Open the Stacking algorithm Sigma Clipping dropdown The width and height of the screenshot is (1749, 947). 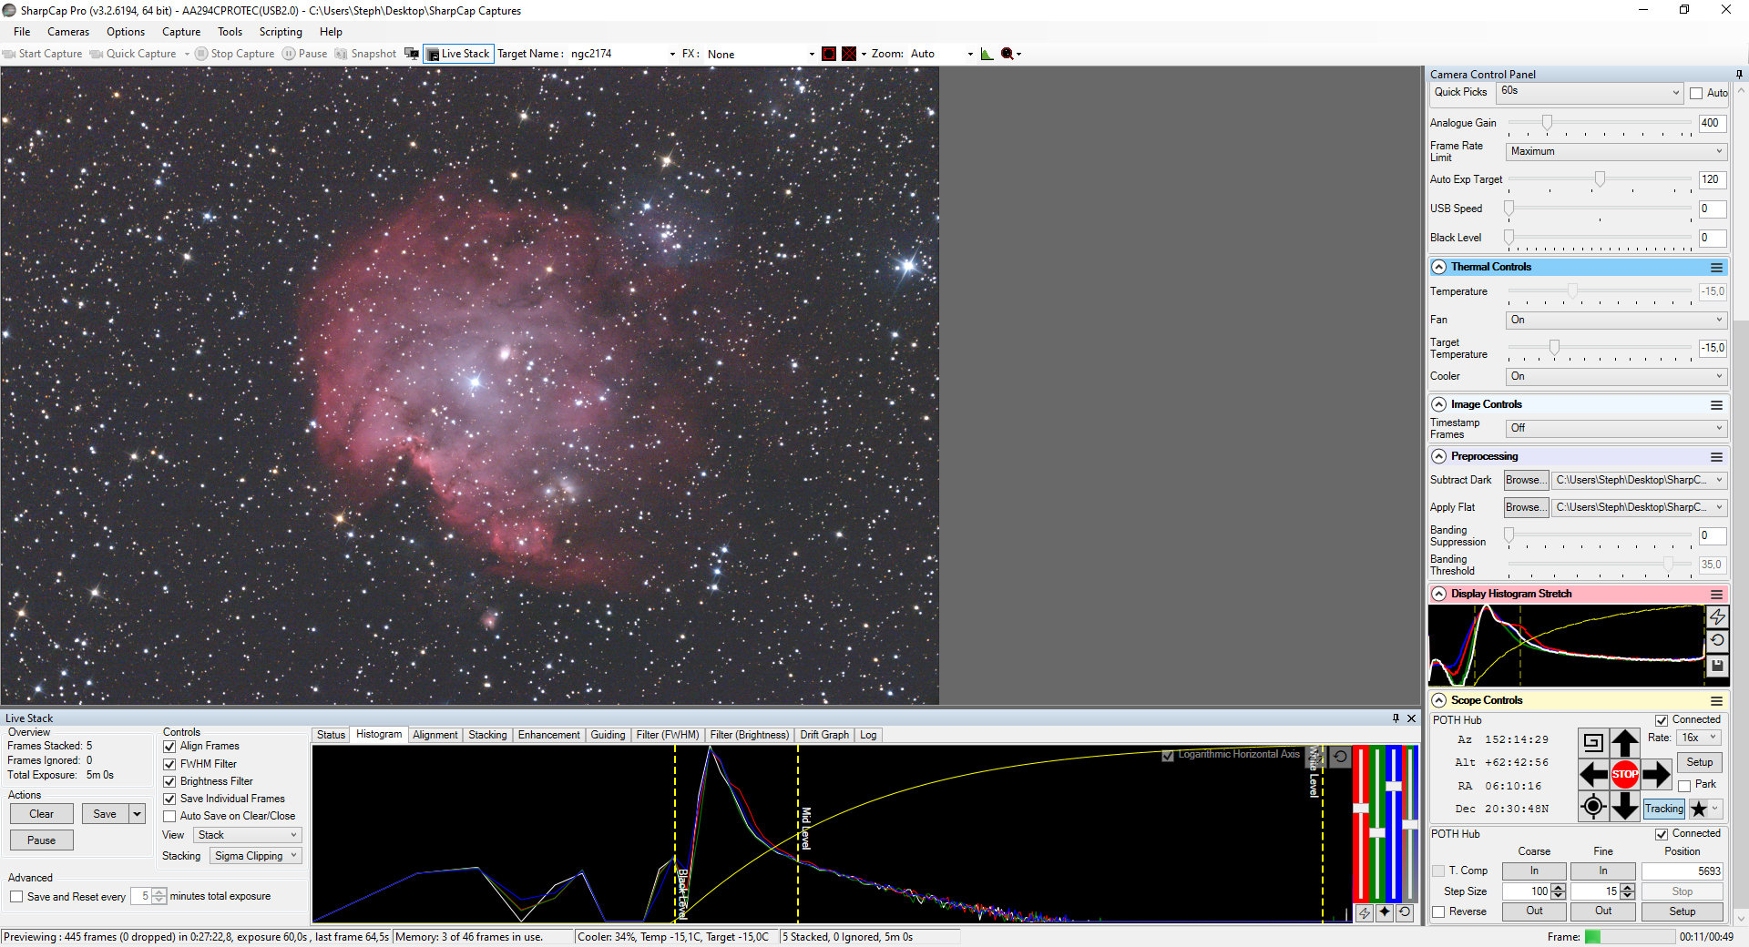click(x=255, y=856)
